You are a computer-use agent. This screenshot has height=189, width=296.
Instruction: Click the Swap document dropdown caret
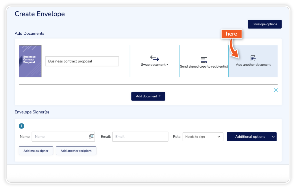pos(167,65)
